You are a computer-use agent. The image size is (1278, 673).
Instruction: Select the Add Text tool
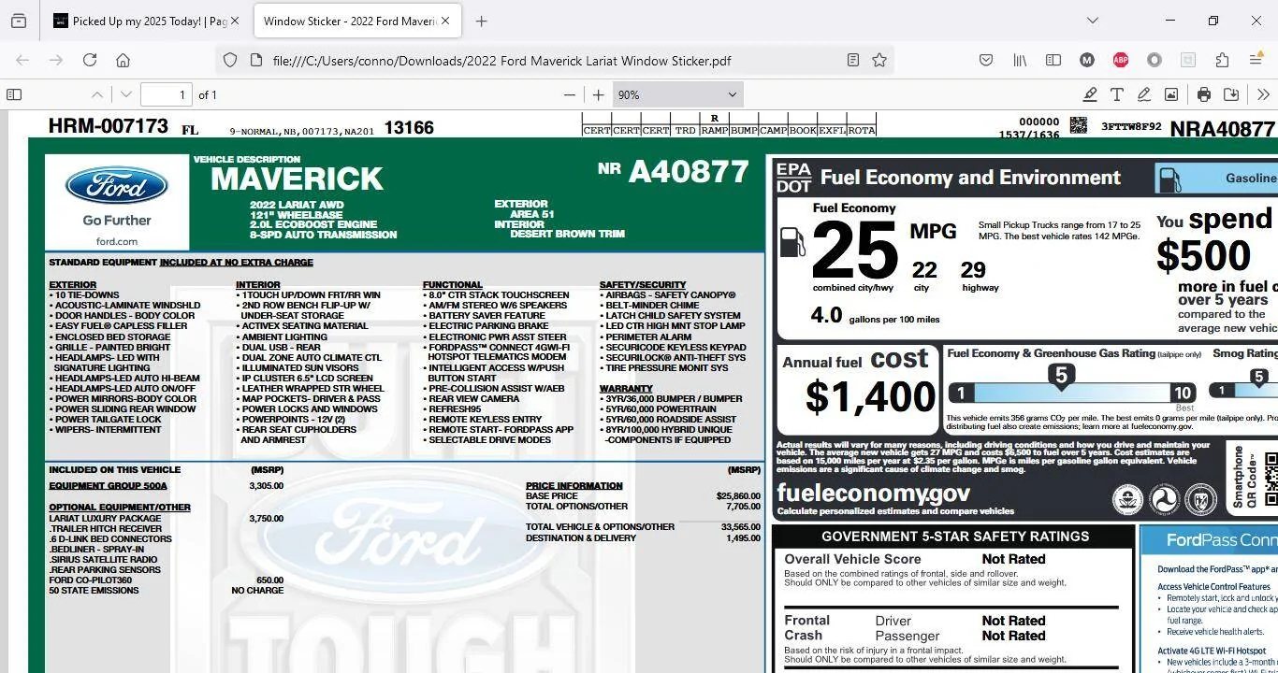pyautogui.click(x=1117, y=94)
